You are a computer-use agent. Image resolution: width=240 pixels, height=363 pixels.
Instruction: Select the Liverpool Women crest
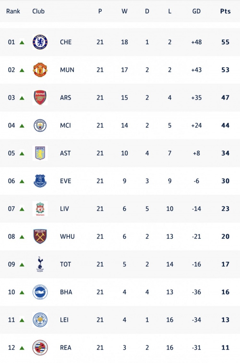(x=40, y=209)
